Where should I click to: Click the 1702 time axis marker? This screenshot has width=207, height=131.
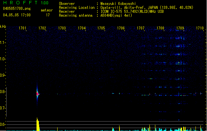point(42,28)
